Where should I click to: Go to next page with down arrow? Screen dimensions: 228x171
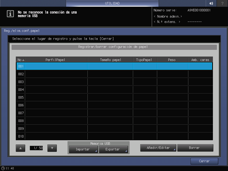pos(52,148)
